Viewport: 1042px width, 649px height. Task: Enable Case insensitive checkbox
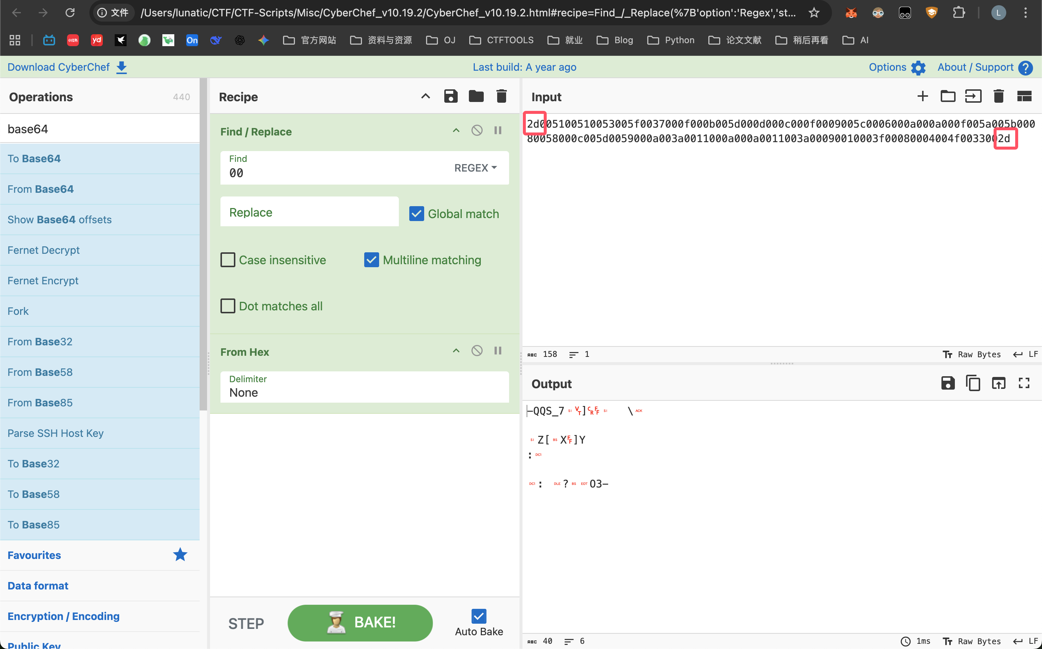[228, 260]
